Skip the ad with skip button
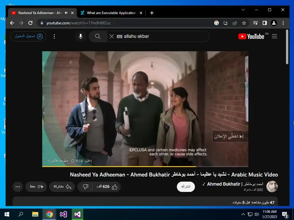The height and width of the screenshot is (220, 294). coord(230,137)
